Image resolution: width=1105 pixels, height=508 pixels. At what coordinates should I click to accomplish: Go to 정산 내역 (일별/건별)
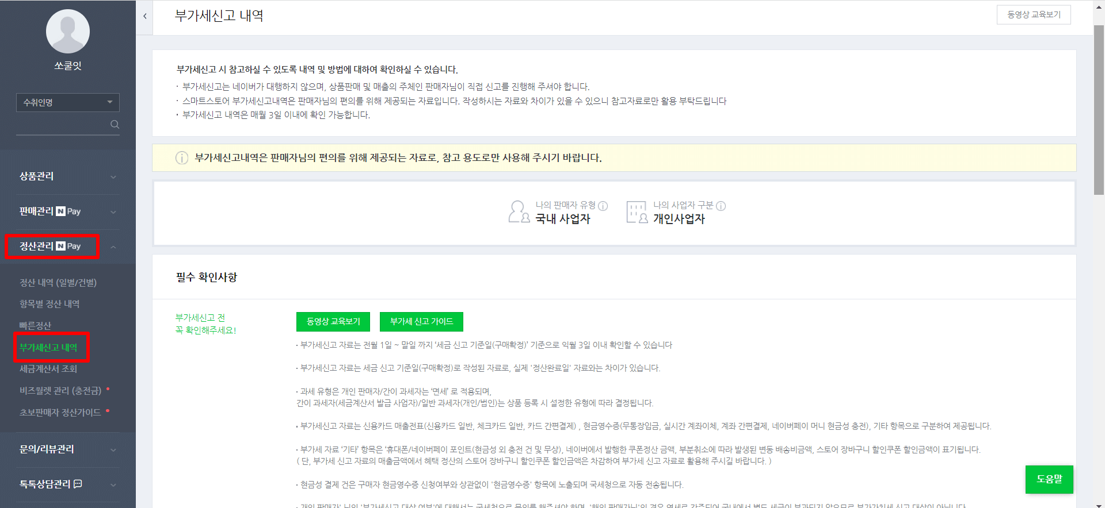point(58,283)
